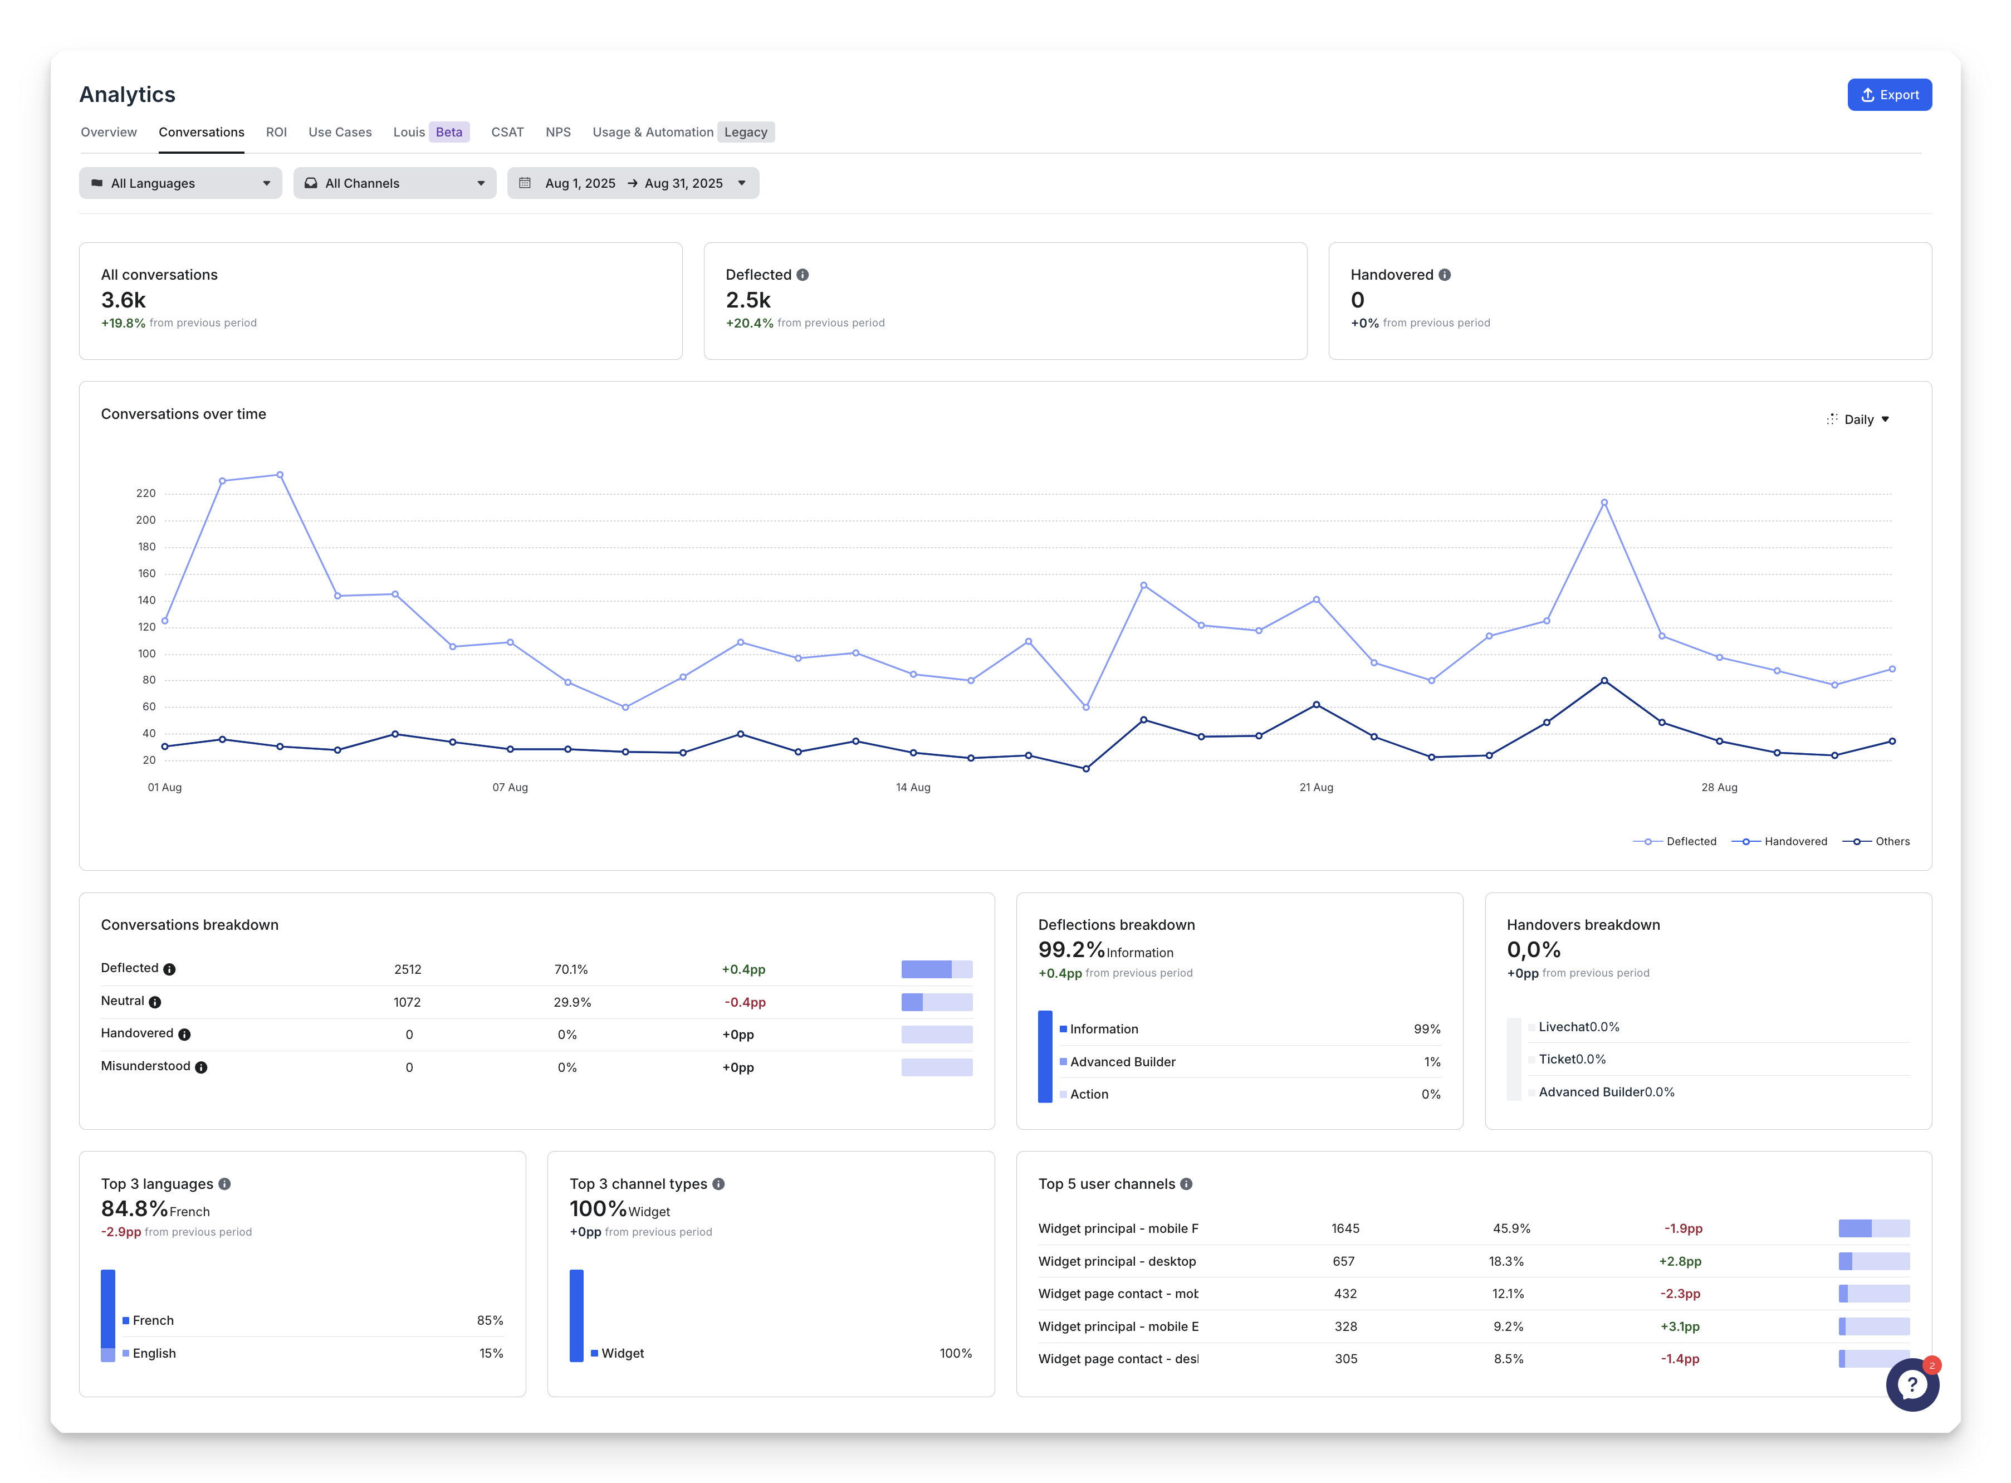Click the Deflected row progress bar
Viewport: 2011px width, 1483px height.
(936, 969)
